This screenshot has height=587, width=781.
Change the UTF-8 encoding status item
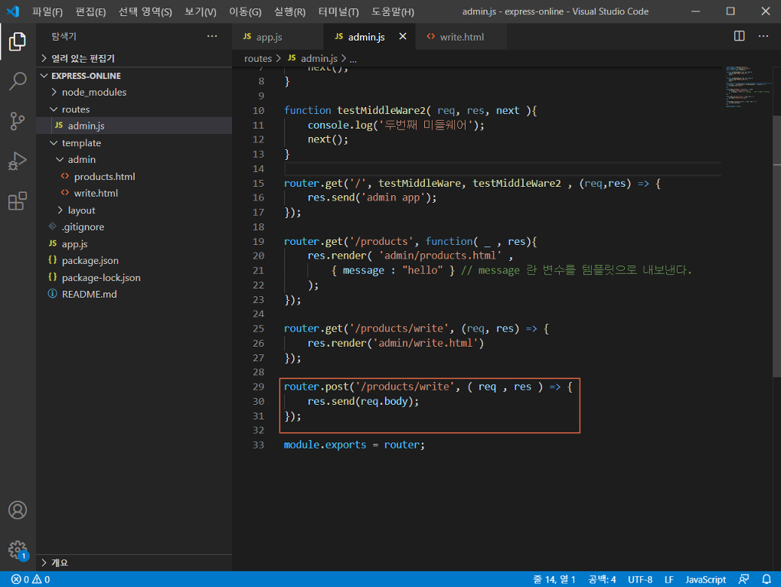(x=640, y=579)
